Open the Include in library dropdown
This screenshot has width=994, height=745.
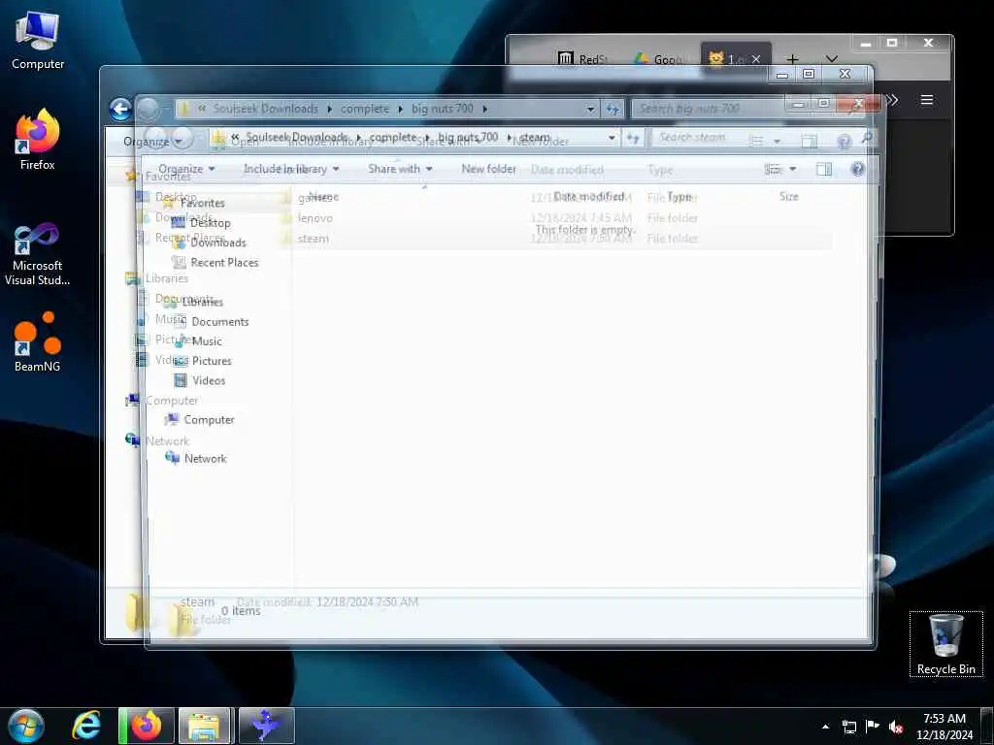coord(291,169)
